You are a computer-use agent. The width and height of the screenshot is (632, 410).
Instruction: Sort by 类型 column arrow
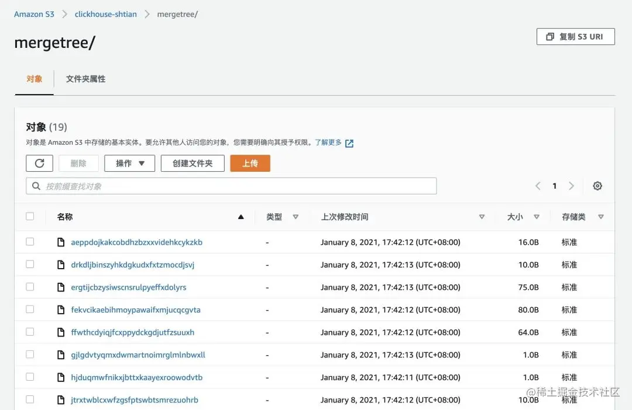pos(296,217)
